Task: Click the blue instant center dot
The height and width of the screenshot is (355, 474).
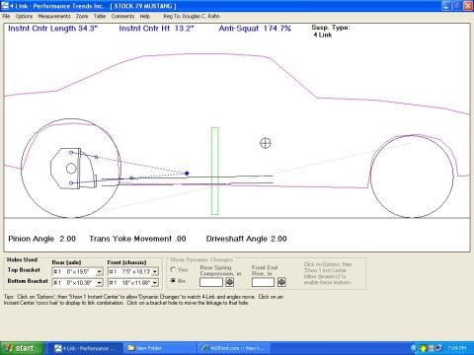Action: point(187,174)
